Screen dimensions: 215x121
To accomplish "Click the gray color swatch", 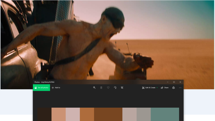I will point(144,114).
